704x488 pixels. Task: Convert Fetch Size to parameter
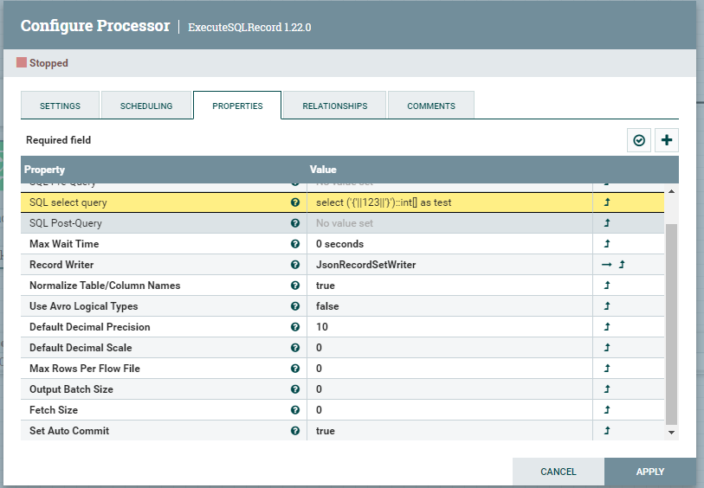(607, 409)
